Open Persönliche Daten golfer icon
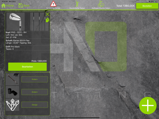The height and width of the screenshot is (119, 159). point(77,4)
